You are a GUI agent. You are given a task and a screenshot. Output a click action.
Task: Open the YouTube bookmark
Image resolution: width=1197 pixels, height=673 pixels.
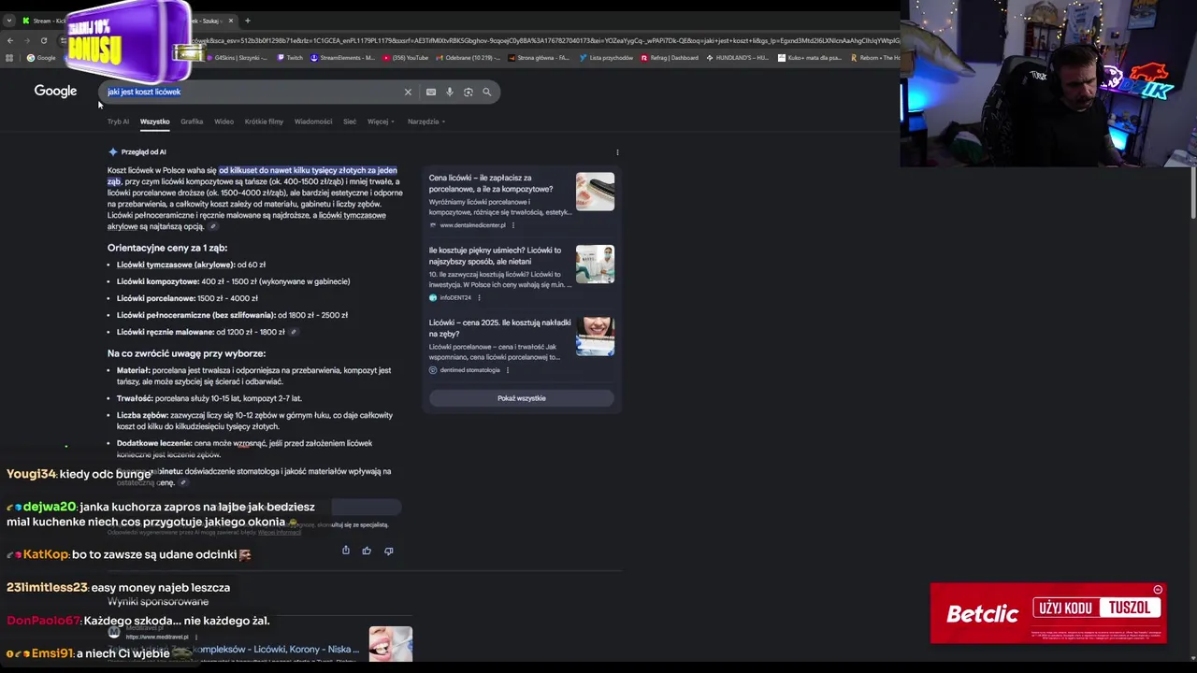[x=405, y=58]
